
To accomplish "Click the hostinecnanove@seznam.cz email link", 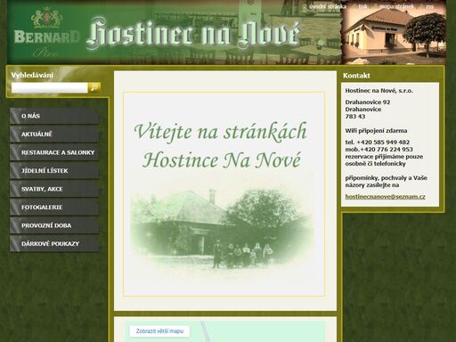I will pos(385,197).
